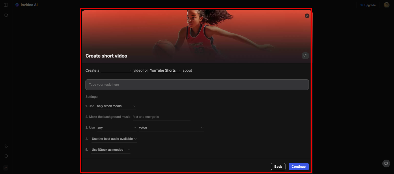Open the profile avatar menu

tap(386, 5)
